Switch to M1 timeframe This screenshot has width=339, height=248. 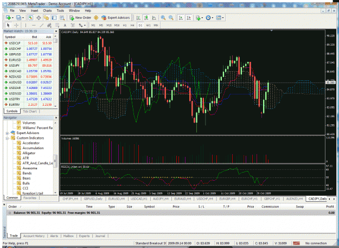pyautogui.click(x=93, y=26)
